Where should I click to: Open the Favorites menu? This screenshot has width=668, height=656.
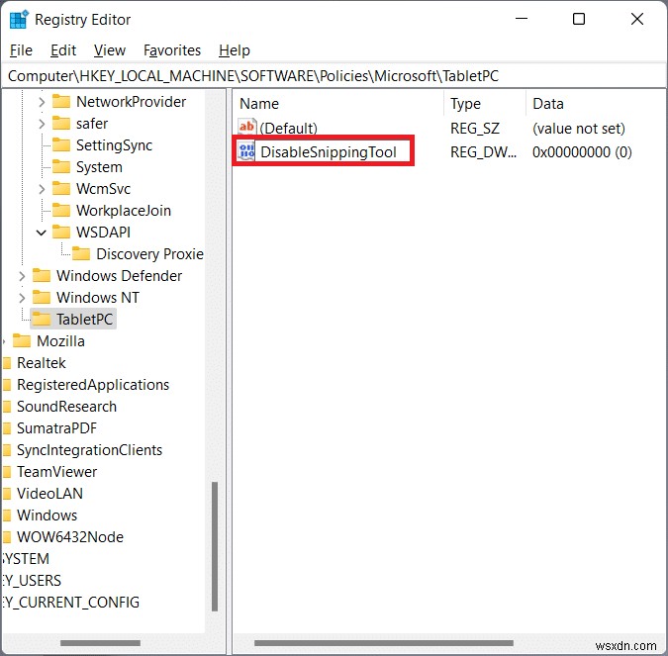click(x=172, y=50)
